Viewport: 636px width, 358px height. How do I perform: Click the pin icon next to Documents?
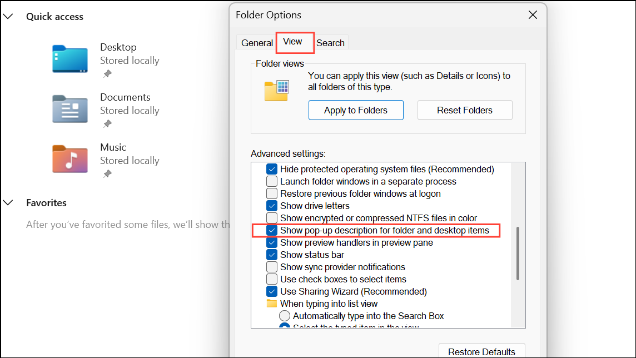tap(107, 122)
